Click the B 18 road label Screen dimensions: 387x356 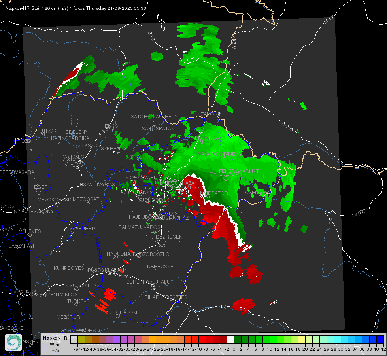151,36
